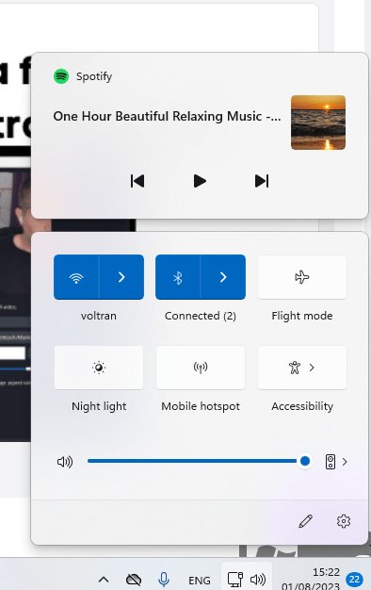Screen dimensions: 371x590
Task: Select sound output device icon
Action: pyautogui.click(x=330, y=461)
